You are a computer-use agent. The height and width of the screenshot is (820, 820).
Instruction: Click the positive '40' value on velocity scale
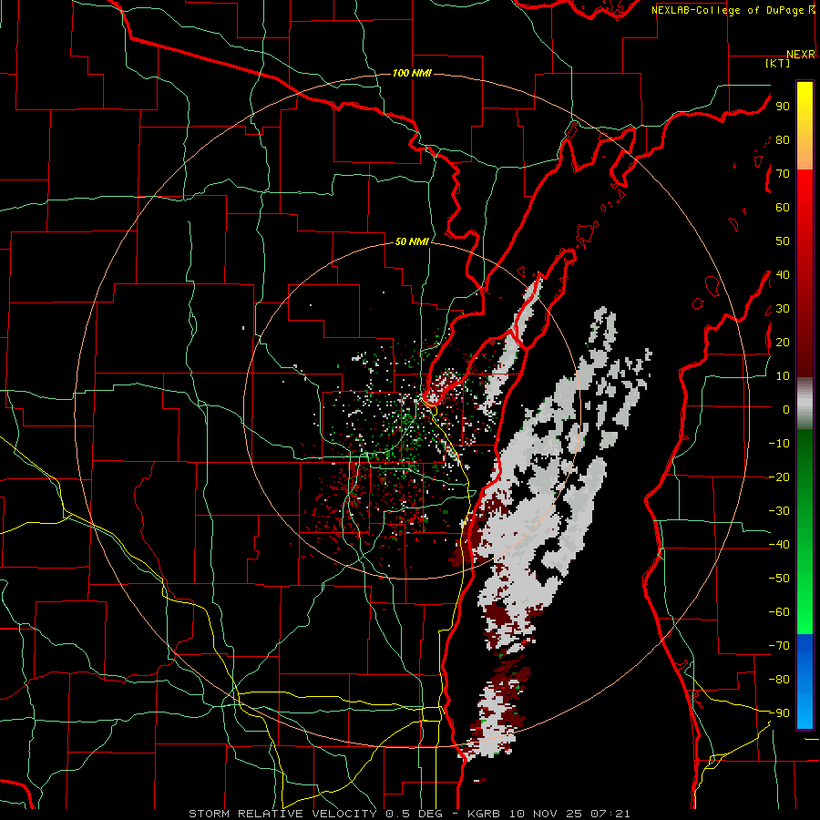pyautogui.click(x=783, y=275)
